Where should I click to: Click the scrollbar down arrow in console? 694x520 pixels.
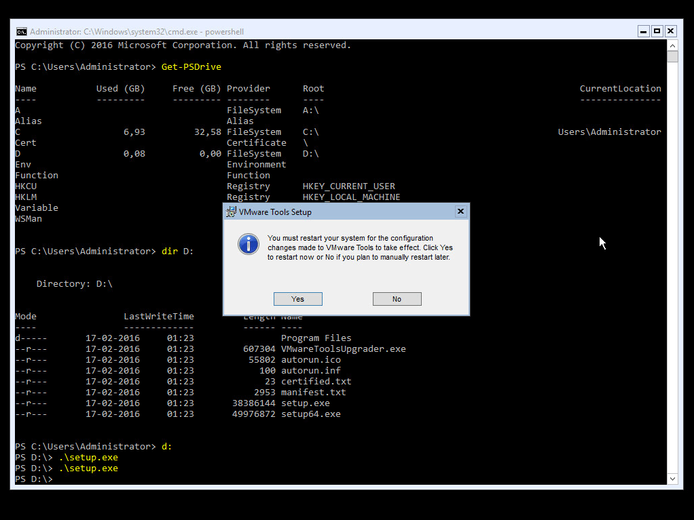(672, 479)
